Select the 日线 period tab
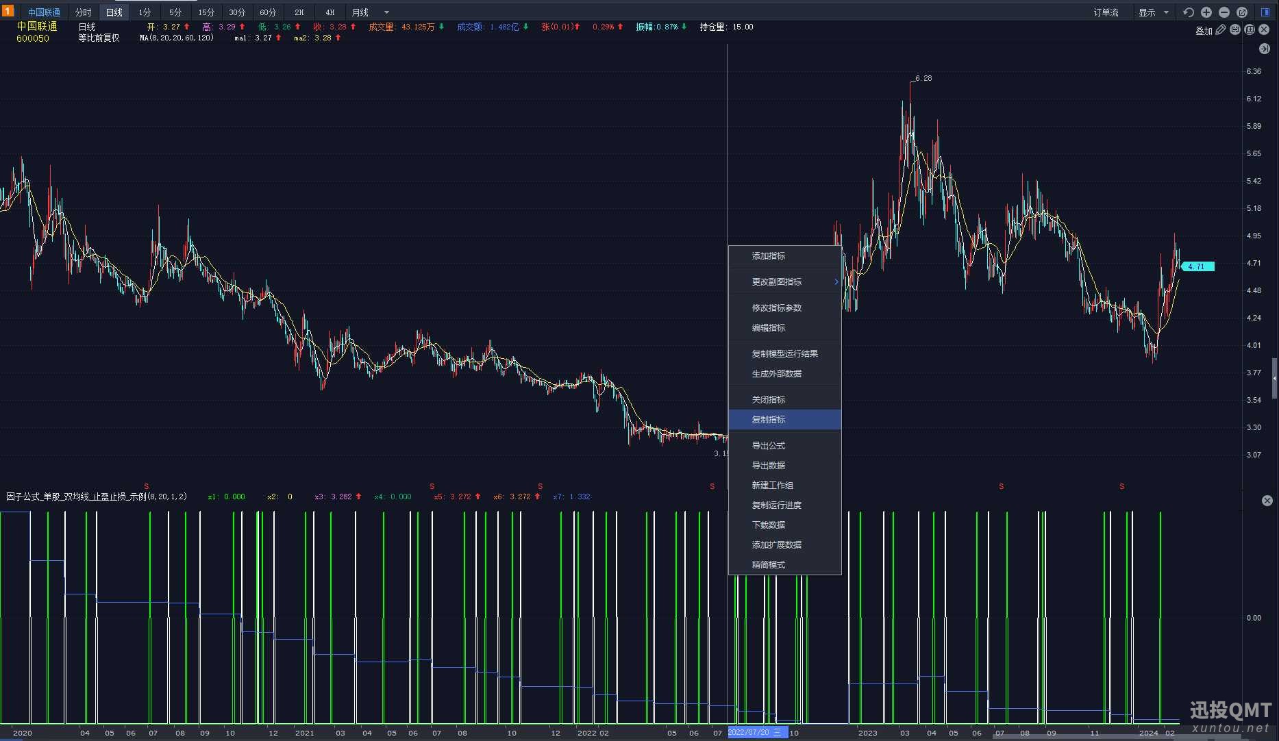Screen dimensions: 1279x741 click(x=114, y=12)
